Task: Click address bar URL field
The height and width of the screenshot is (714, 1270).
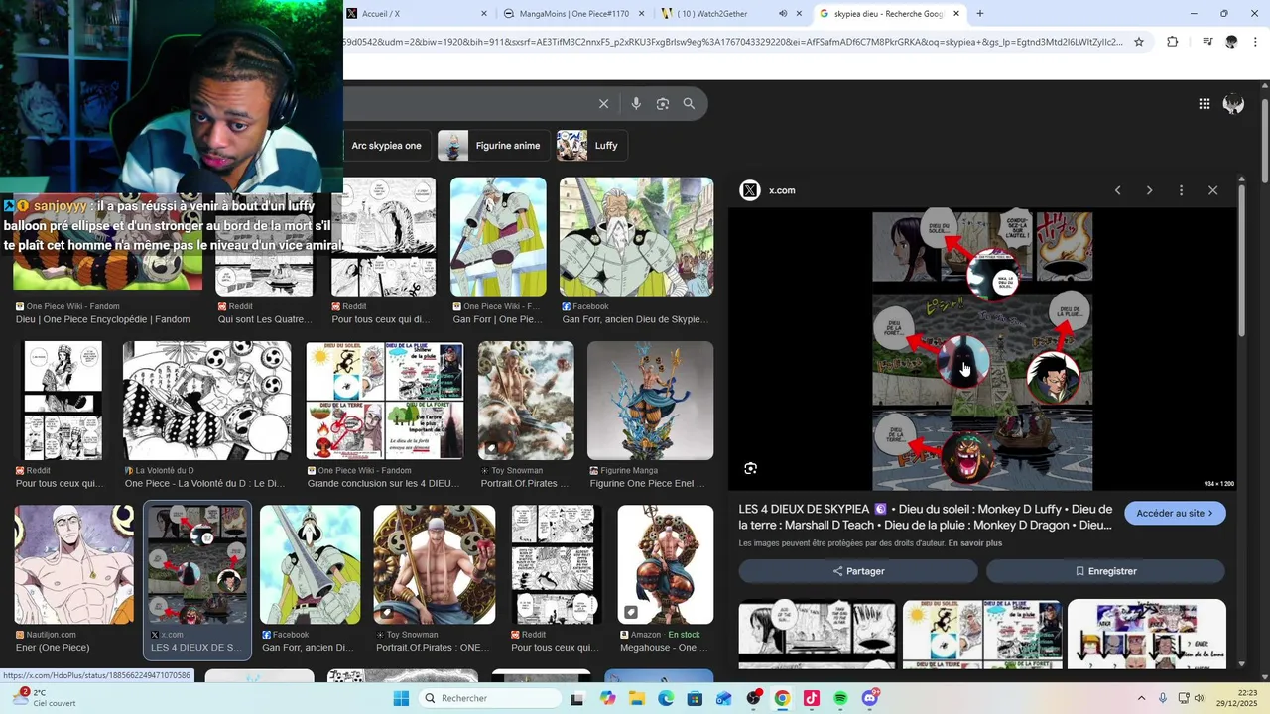Action: [732, 42]
